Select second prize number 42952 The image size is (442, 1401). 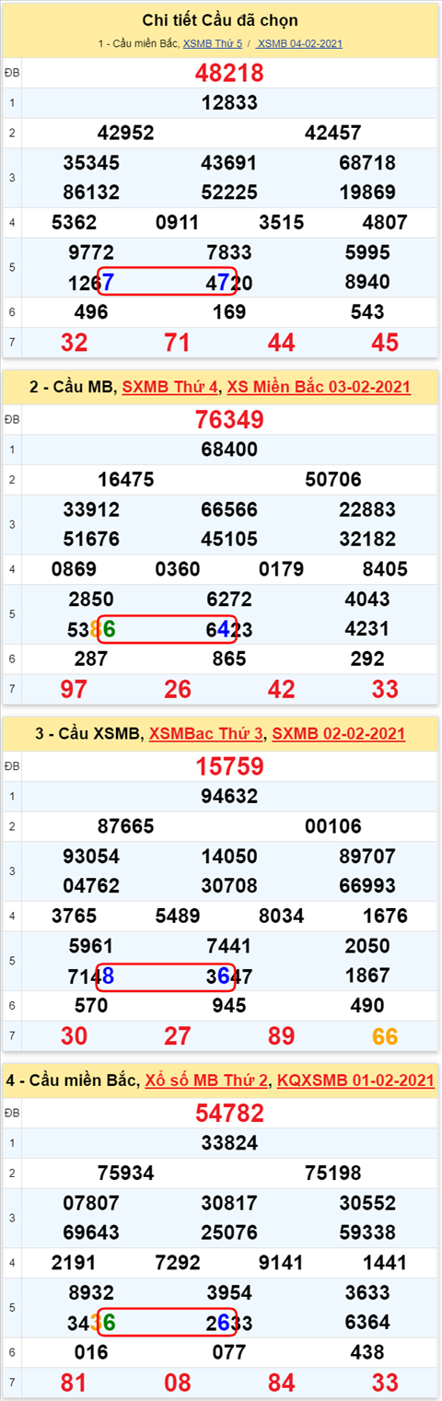click(125, 133)
